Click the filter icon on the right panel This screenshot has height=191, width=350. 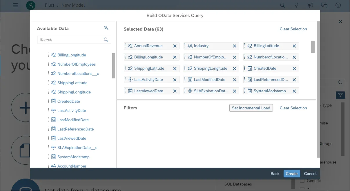point(340,95)
